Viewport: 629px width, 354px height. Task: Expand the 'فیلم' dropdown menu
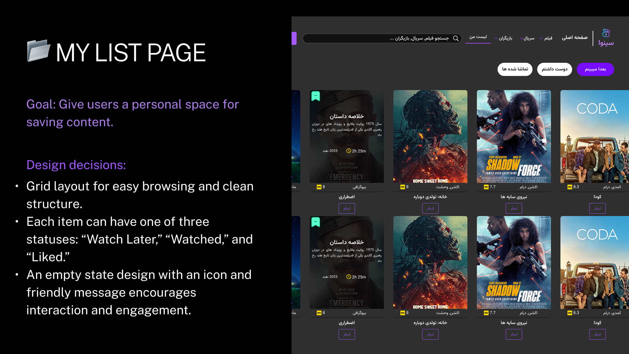tap(546, 38)
